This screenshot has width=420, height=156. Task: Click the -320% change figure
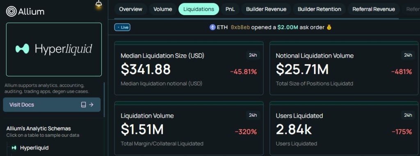(246, 132)
